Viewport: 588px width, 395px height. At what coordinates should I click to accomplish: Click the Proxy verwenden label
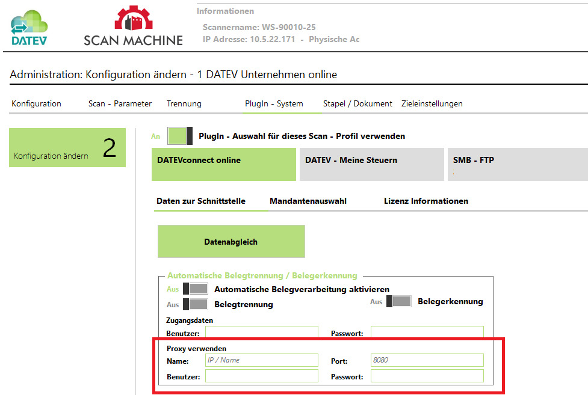[x=196, y=349]
